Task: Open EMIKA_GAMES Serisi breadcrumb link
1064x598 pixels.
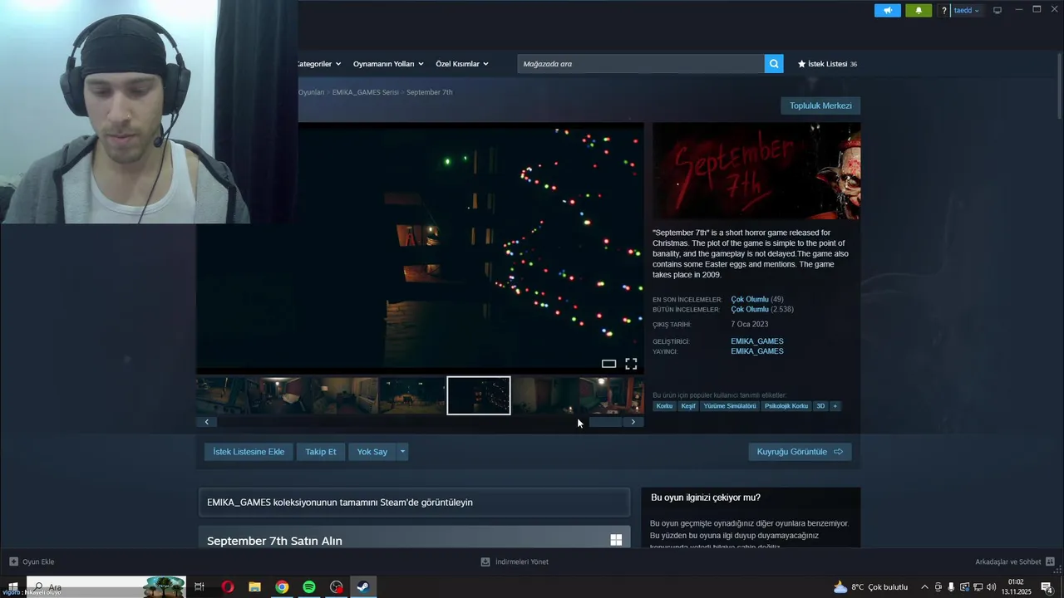Action: (x=365, y=92)
